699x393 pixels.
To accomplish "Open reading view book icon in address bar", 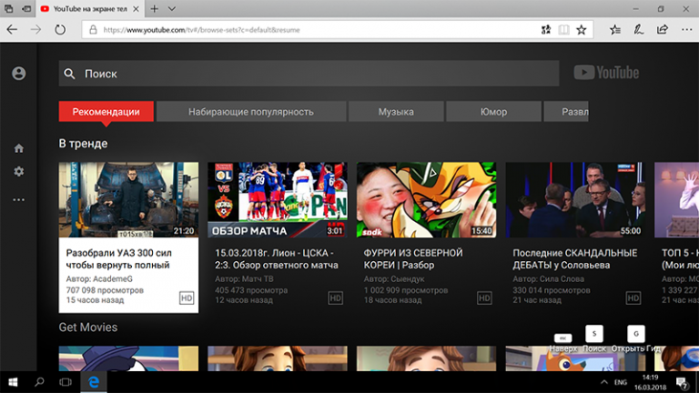I will pyautogui.click(x=563, y=29).
